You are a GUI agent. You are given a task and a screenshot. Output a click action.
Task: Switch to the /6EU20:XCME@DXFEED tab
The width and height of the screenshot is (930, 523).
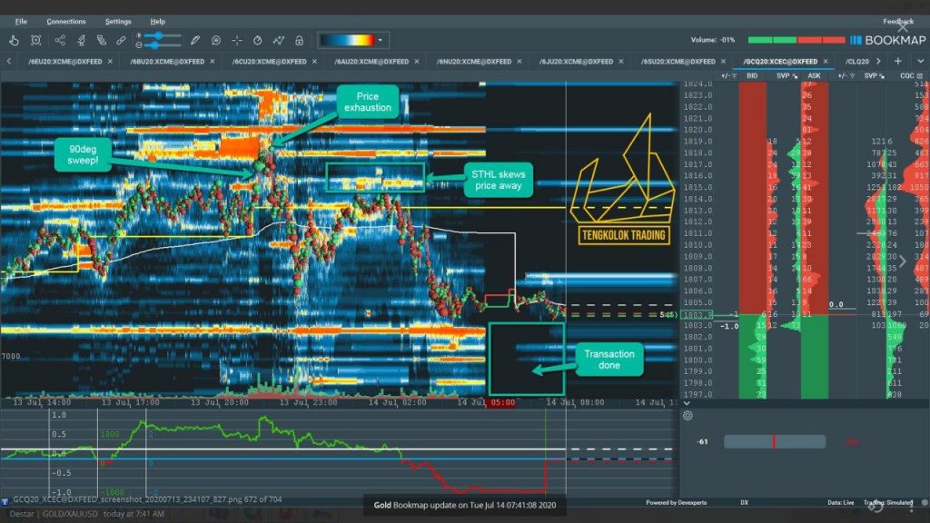coord(65,62)
